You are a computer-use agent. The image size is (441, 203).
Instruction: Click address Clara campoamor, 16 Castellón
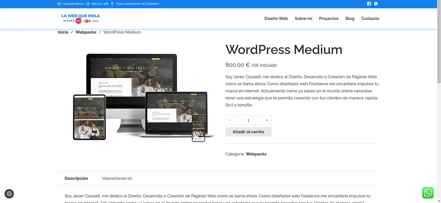[x=137, y=4]
